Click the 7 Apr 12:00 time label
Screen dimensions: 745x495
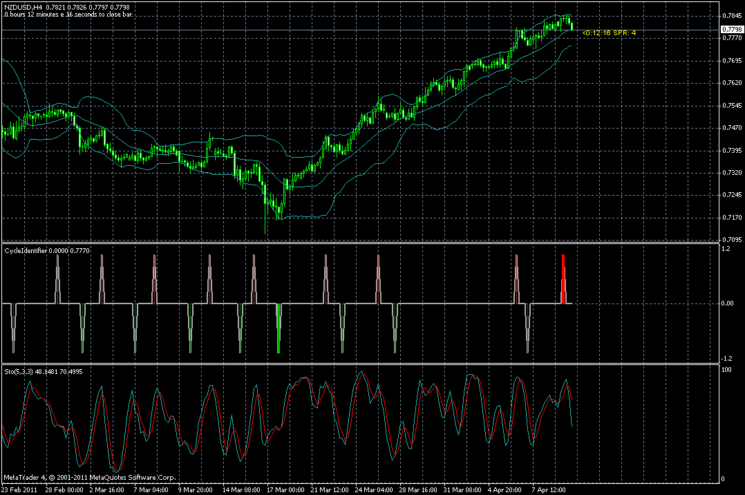pos(549,489)
